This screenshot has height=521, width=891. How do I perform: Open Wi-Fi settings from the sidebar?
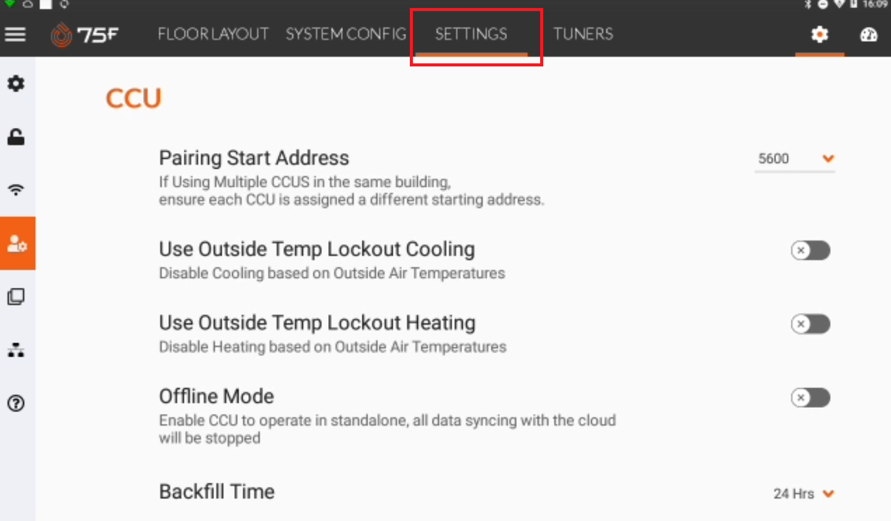point(15,189)
